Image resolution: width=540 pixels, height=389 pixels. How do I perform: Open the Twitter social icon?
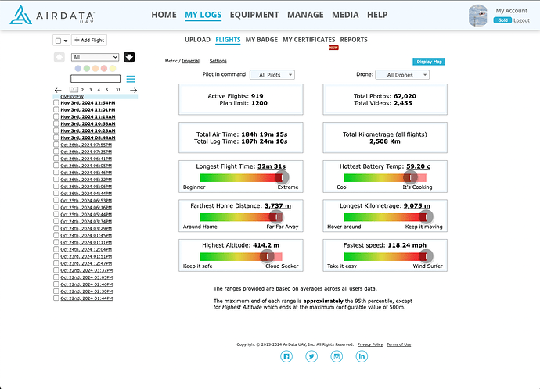(311, 356)
